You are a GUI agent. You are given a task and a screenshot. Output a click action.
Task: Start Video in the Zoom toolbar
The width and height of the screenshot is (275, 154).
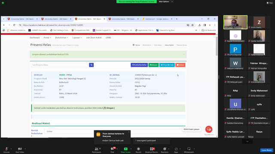(20, 150)
